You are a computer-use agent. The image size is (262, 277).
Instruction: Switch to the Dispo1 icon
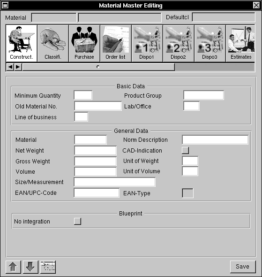(147, 44)
